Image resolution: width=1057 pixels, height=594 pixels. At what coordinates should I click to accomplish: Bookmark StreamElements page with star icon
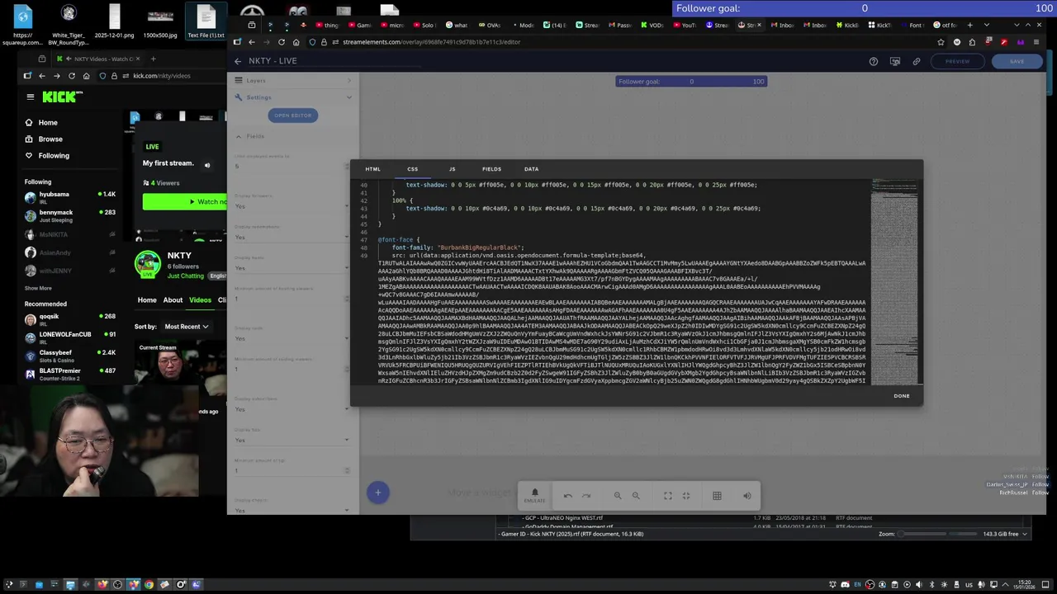941,42
